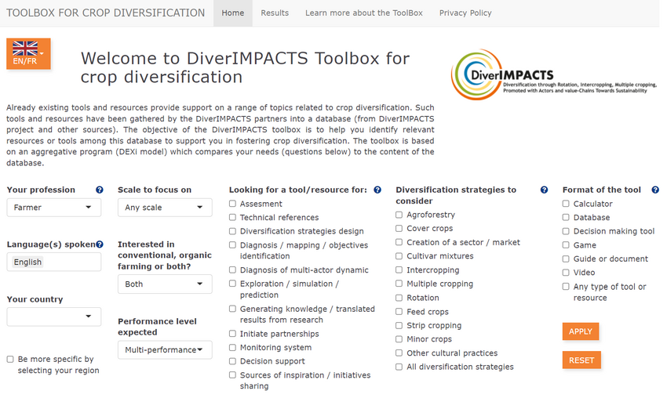This screenshot has height=398, width=667.
Task: Check Intercropping strategy
Action: tap(399, 270)
